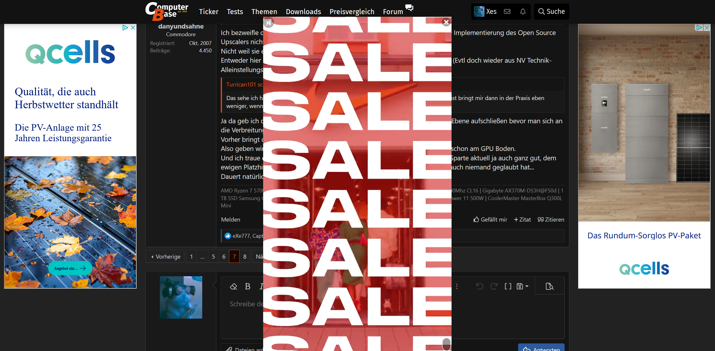The width and height of the screenshot is (715, 351).
Task: Close the SALE overlay ad
Action: pyautogui.click(x=446, y=22)
